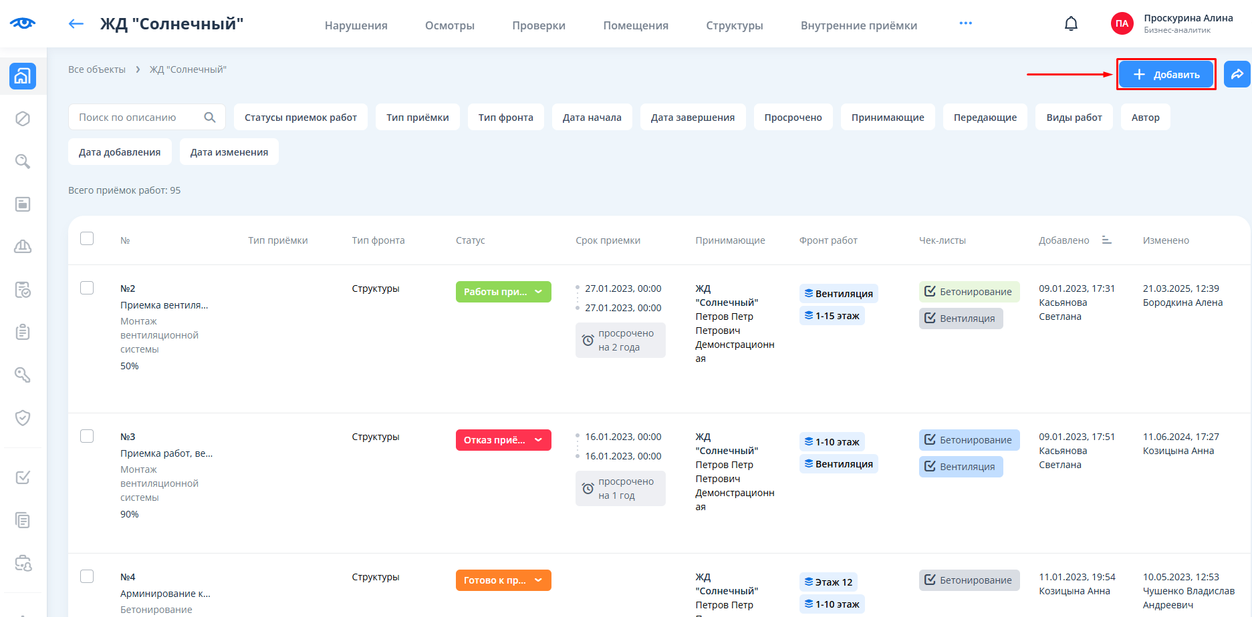This screenshot has width=1252, height=617.
Task: Click the sort icon beside Добавлено column
Action: [x=1106, y=240]
